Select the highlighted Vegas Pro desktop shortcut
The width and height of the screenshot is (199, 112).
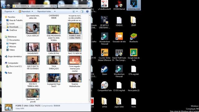134,5
